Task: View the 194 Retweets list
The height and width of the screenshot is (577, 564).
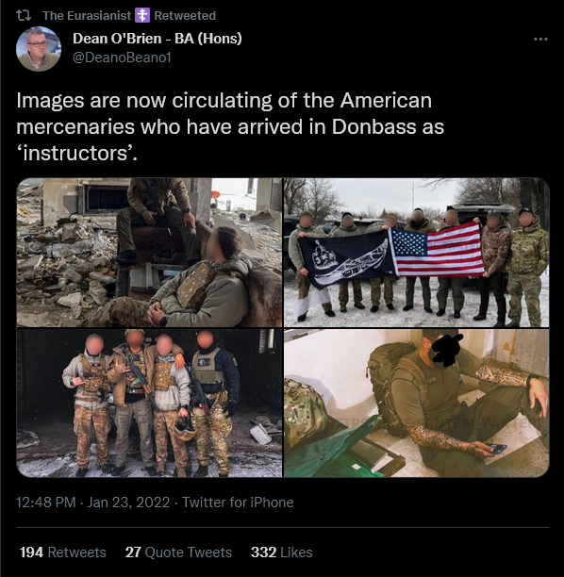Action: coord(63,552)
